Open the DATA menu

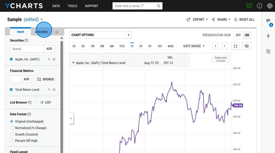coord(56,6)
